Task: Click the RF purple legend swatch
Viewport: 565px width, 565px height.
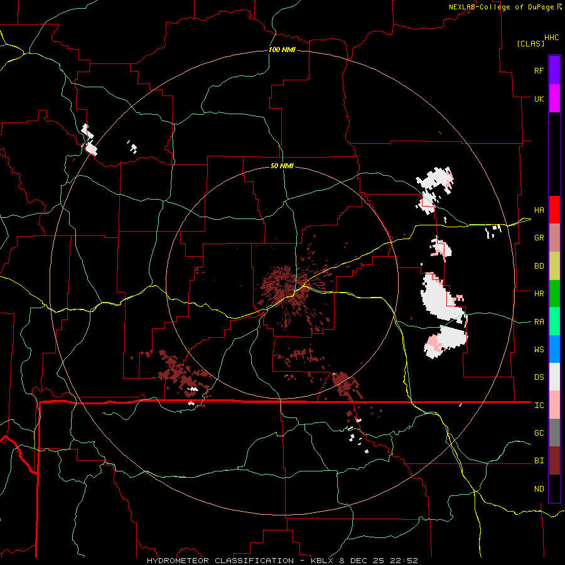Action: tap(554, 70)
